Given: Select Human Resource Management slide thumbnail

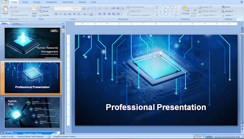Looking at the screenshot, I should pos(32,43).
